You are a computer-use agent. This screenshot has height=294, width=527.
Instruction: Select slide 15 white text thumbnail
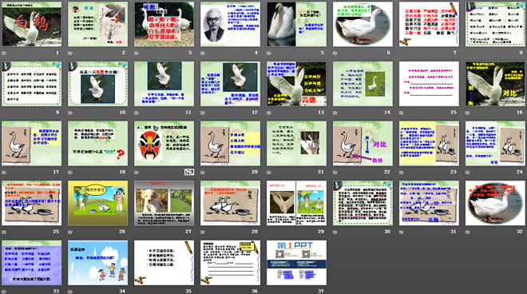click(x=429, y=84)
